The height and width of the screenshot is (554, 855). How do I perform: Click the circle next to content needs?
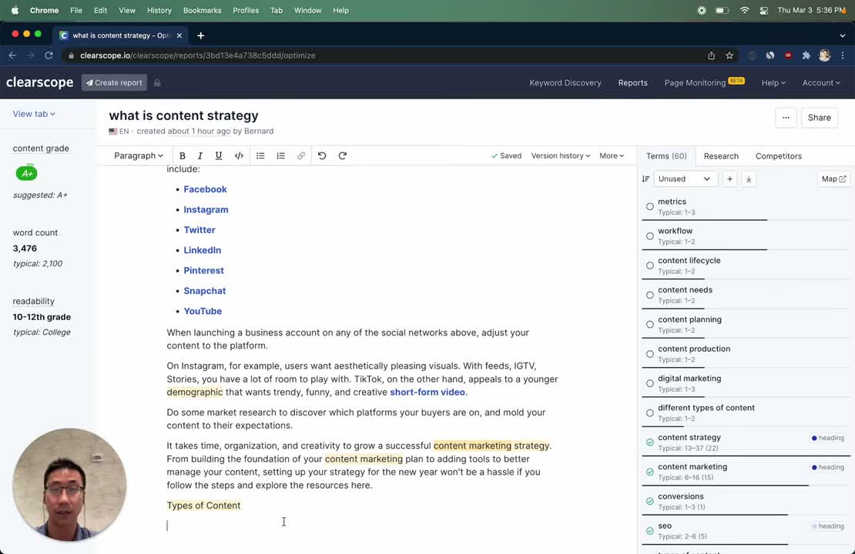650,295
